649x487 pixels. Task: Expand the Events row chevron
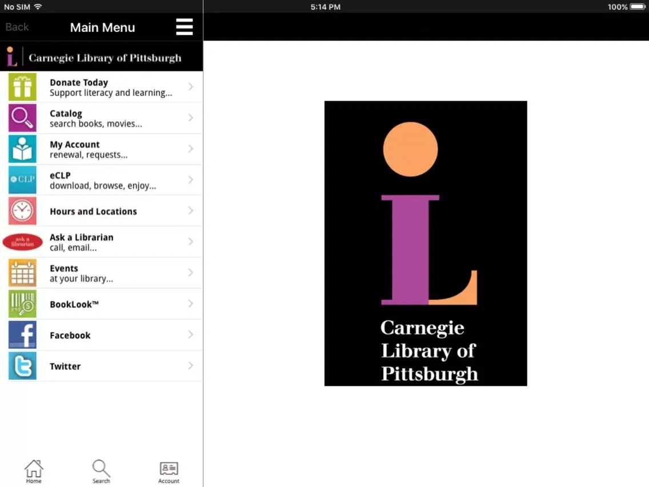(x=191, y=273)
